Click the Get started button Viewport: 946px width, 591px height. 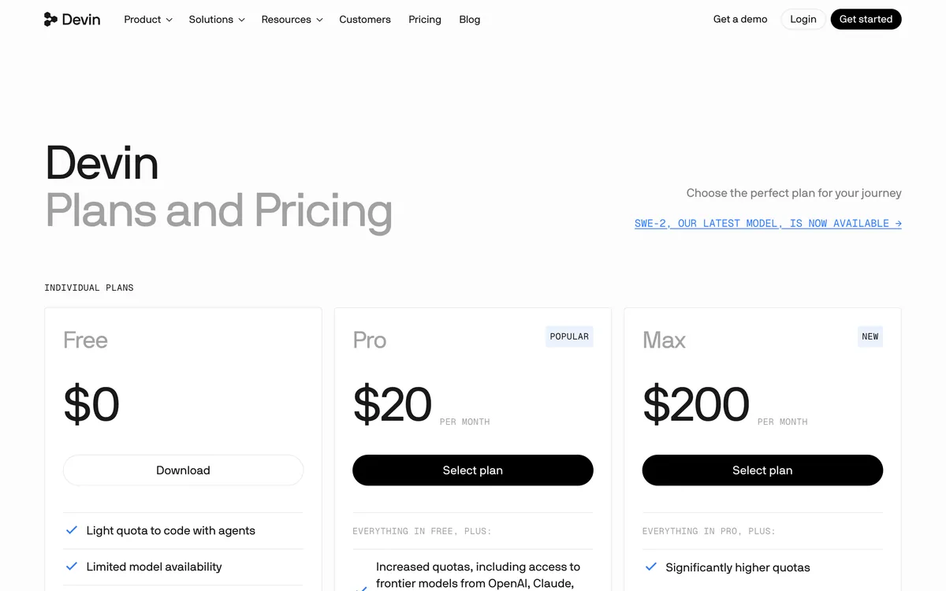point(866,20)
